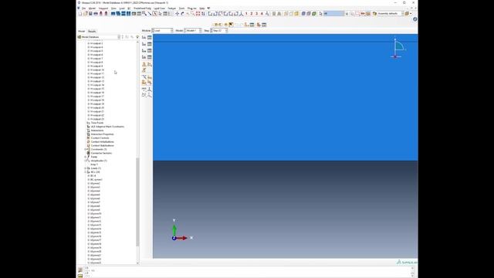Select Contact Controls in model tree
This screenshot has height=278, width=494.
tap(100, 138)
